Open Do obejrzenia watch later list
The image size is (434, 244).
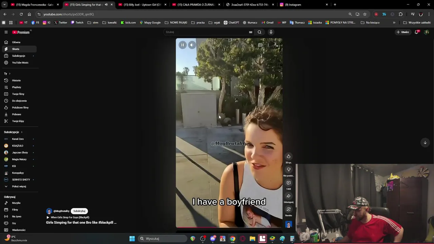point(19,101)
